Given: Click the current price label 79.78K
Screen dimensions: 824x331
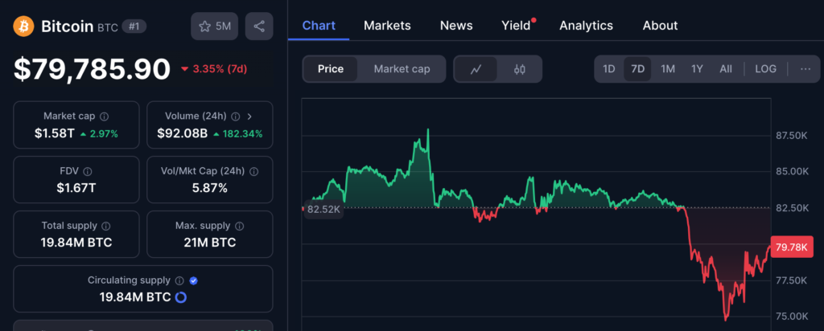Looking at the screenshot, I should (789, 247).
